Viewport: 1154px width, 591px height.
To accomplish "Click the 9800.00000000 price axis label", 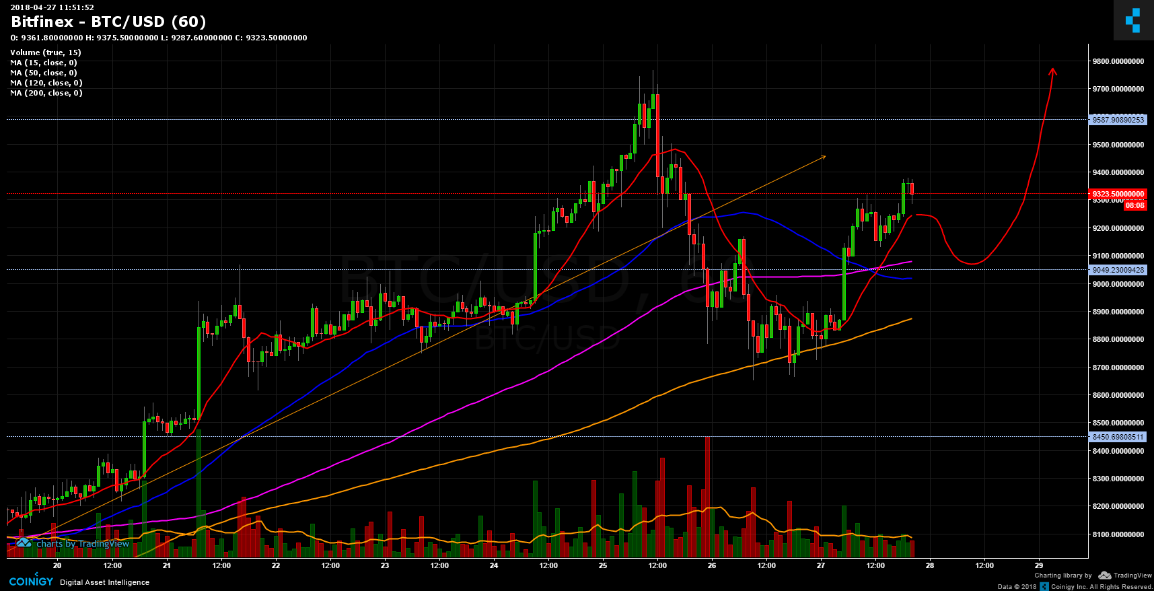I will point(1118,61).
